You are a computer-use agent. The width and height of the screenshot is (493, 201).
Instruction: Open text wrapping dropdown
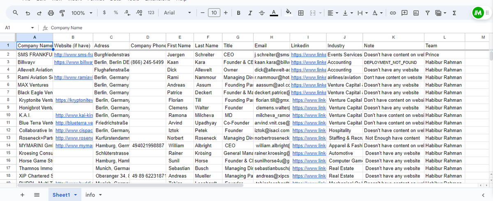click(362, 13)
